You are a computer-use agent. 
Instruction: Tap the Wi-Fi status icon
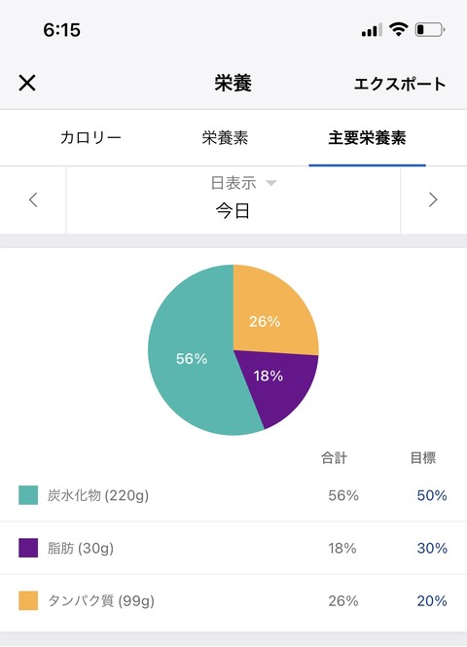tap(398, 29)
